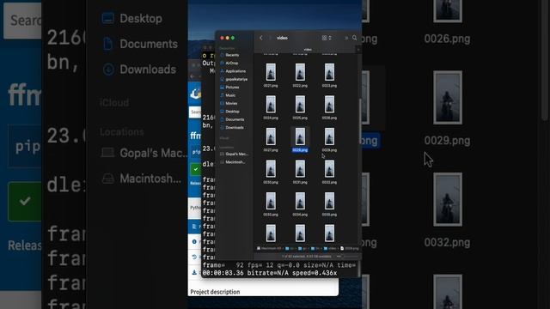The image size is (550, 309).
Task: Open the view mode chevron dropdown
Action: 330,38
